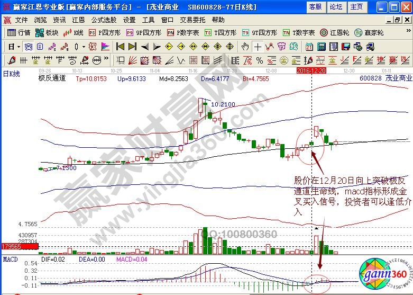Toggle the highlighted blue knot indicator button
The height and width of the screenshot is (295, 413).
click(x=28, y=47)
